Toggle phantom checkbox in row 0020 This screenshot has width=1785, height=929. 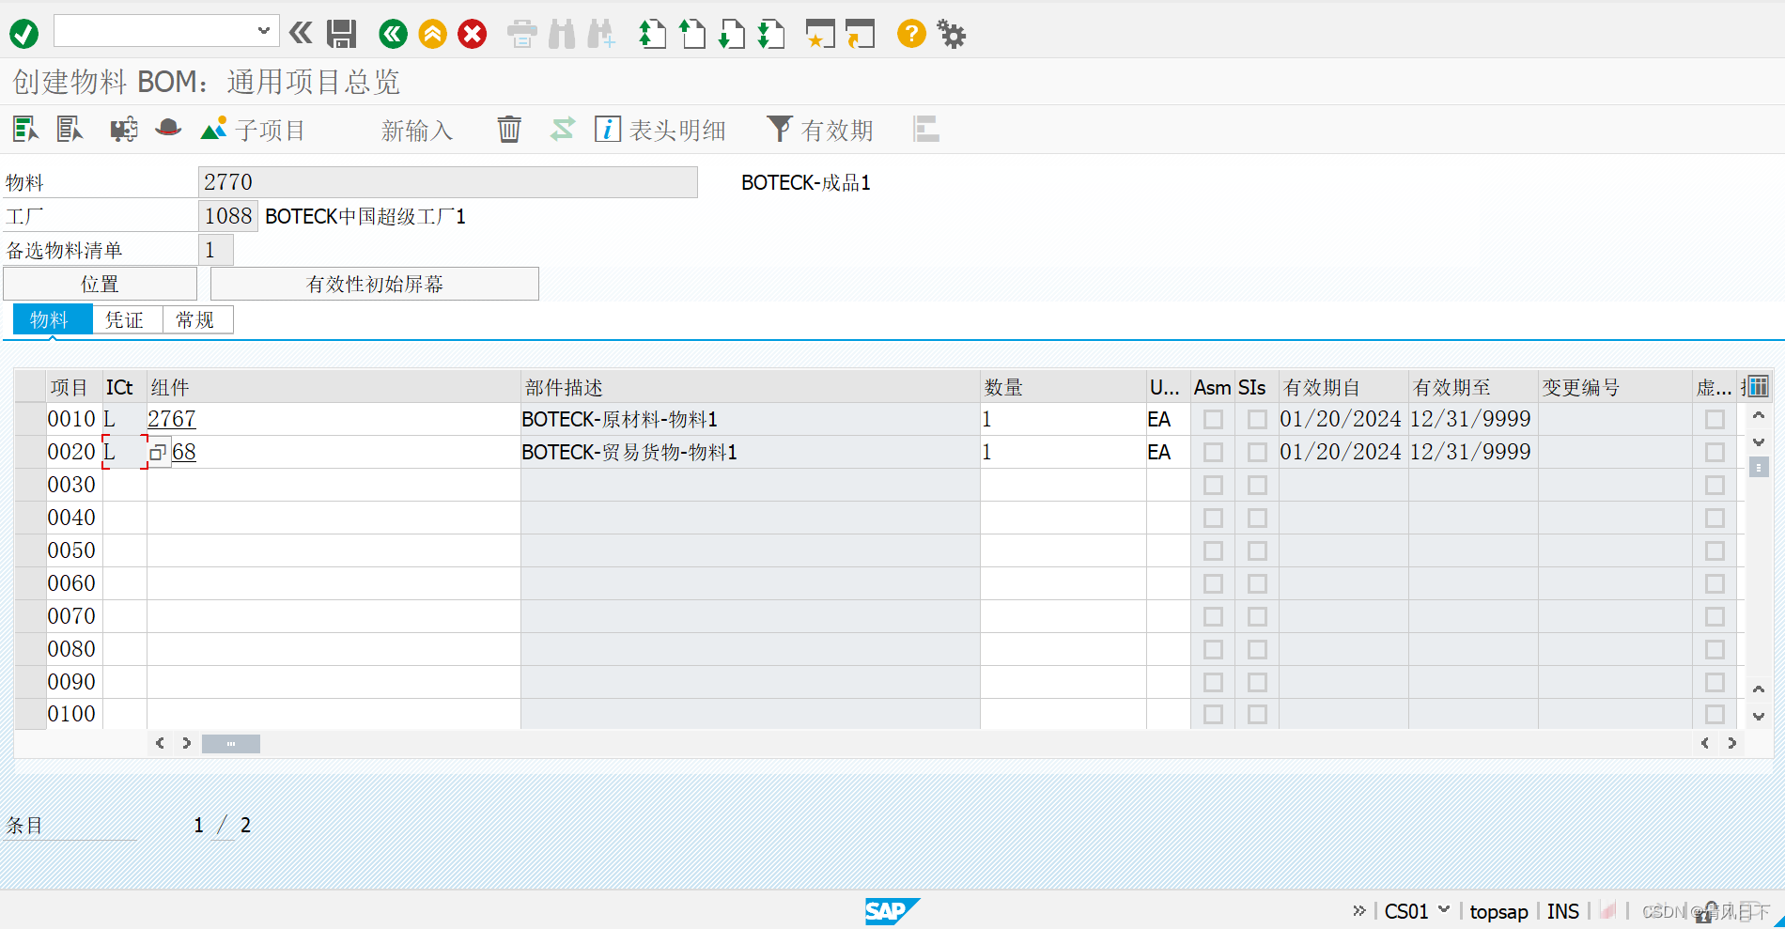tap(1715, 452)
